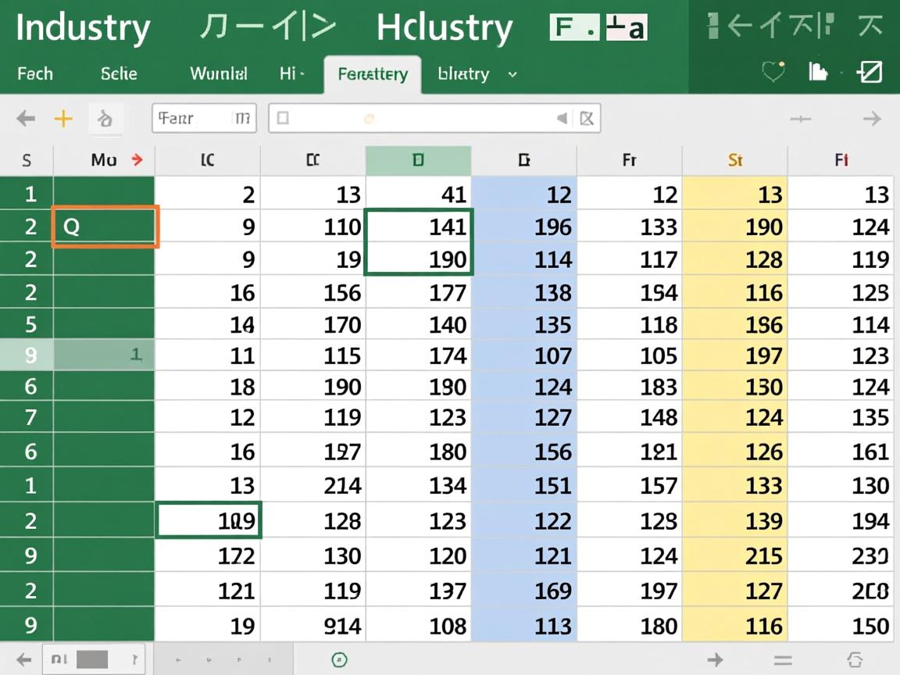Click the heart icon in the header
Viewport: 900px width, 675px height.
(773, 73)
